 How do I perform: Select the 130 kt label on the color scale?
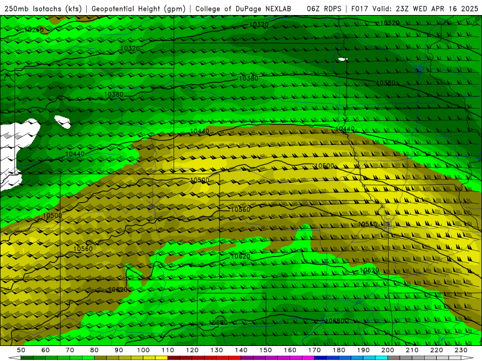point(217,350)
